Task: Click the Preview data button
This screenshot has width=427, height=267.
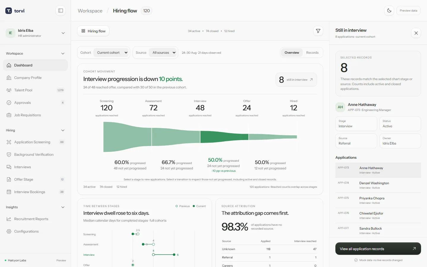Action: click(408, 11)
